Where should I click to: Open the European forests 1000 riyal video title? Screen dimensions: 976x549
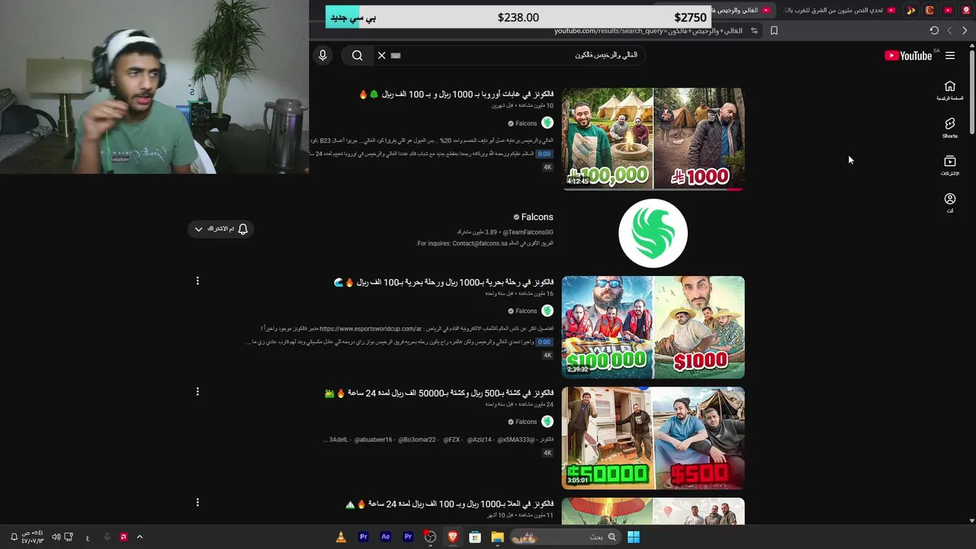click(x=456, y=95)
